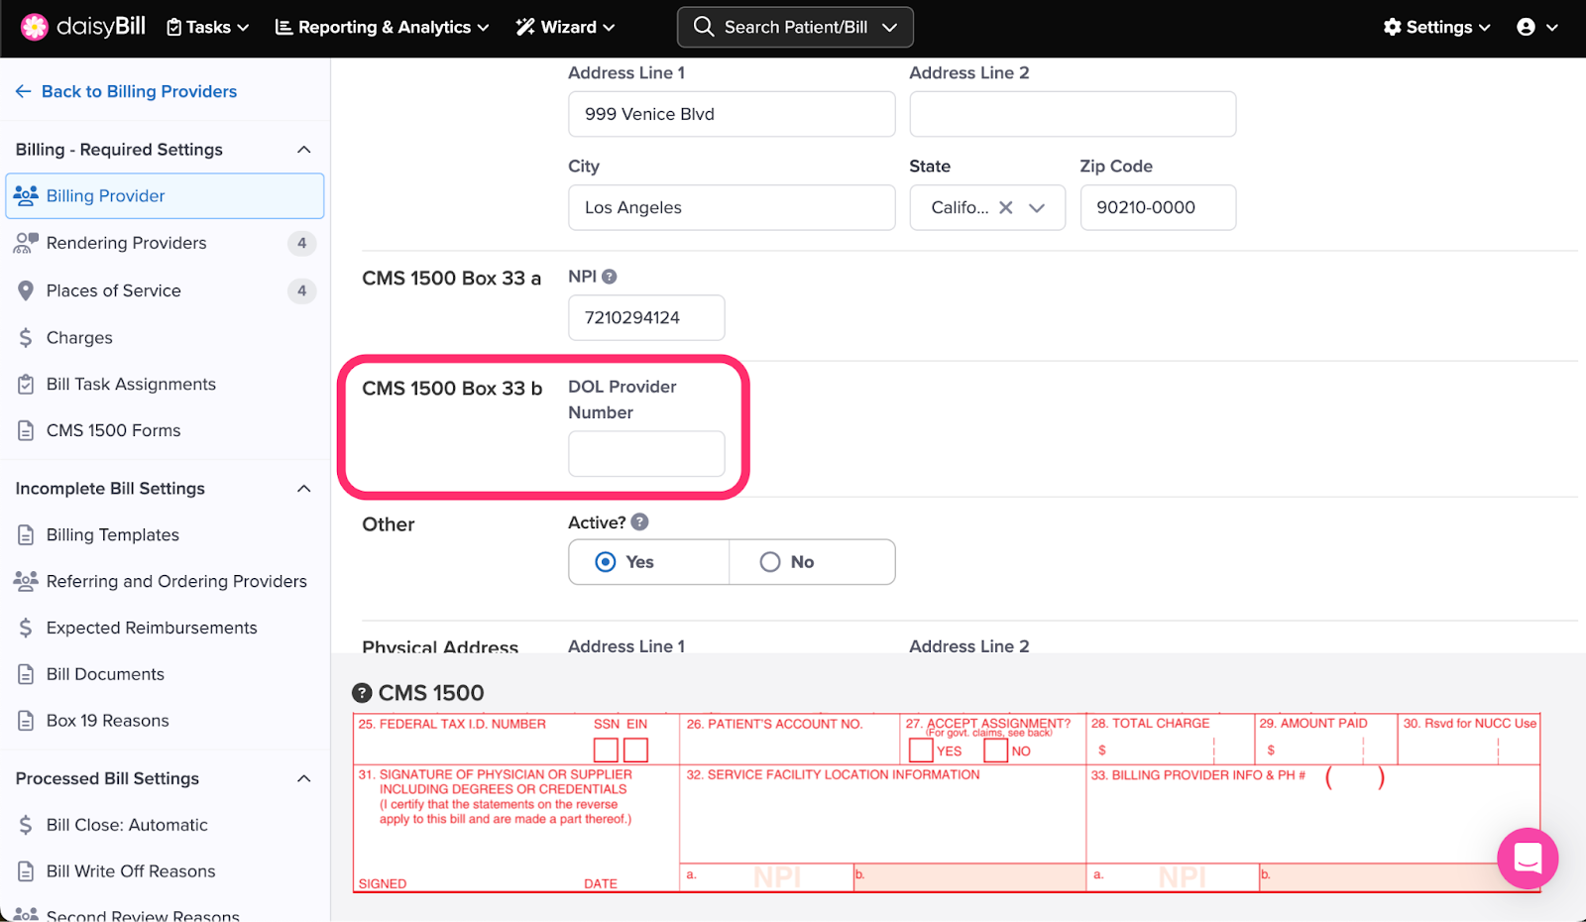Viewport: 1586px width, 922px height.
Task: Go to Rendering Providers settings
Action: pos(127,243)
